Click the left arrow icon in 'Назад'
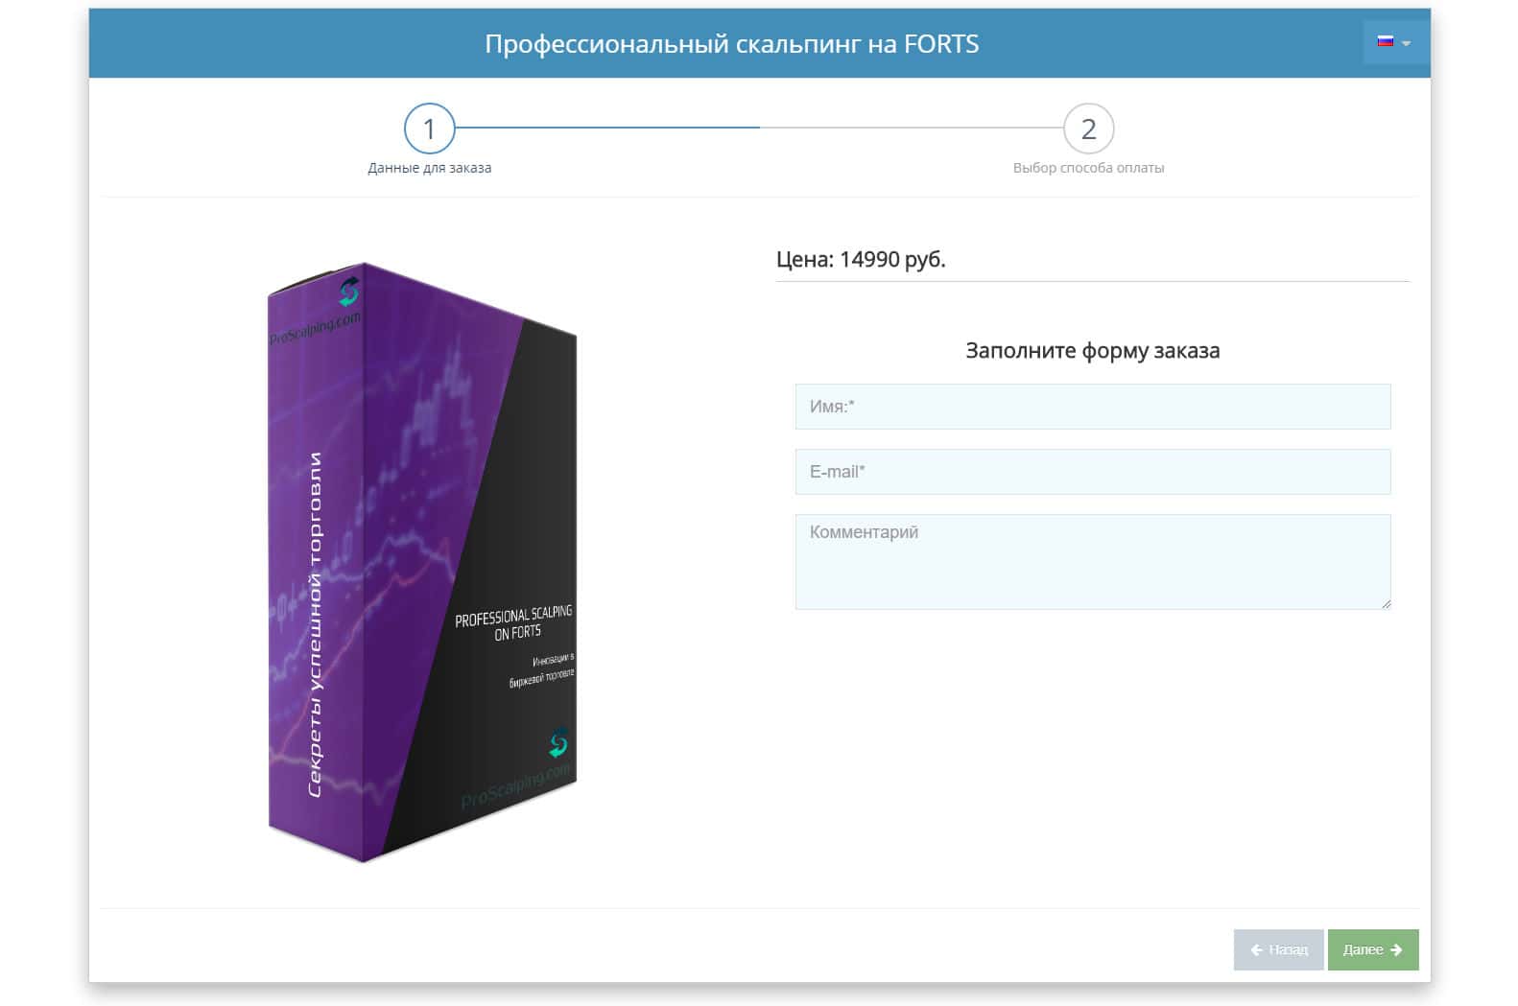1518x1006 pixels. click(x=1256, y=949)
